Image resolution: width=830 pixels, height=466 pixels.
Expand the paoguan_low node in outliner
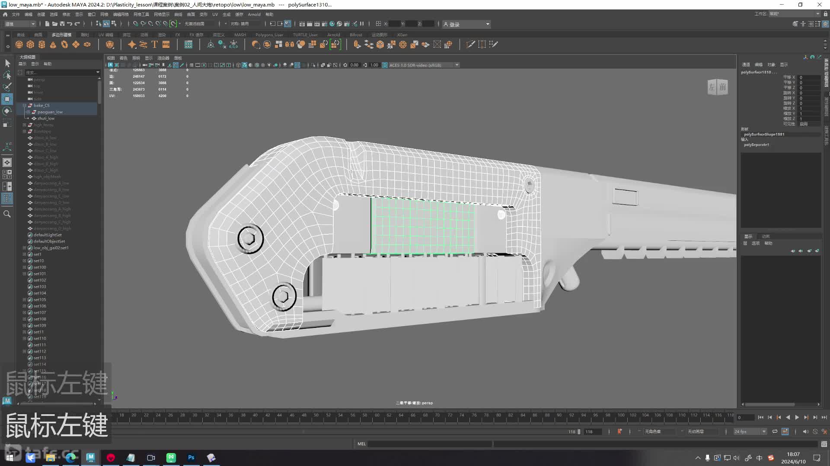click(x=29, y=112)
